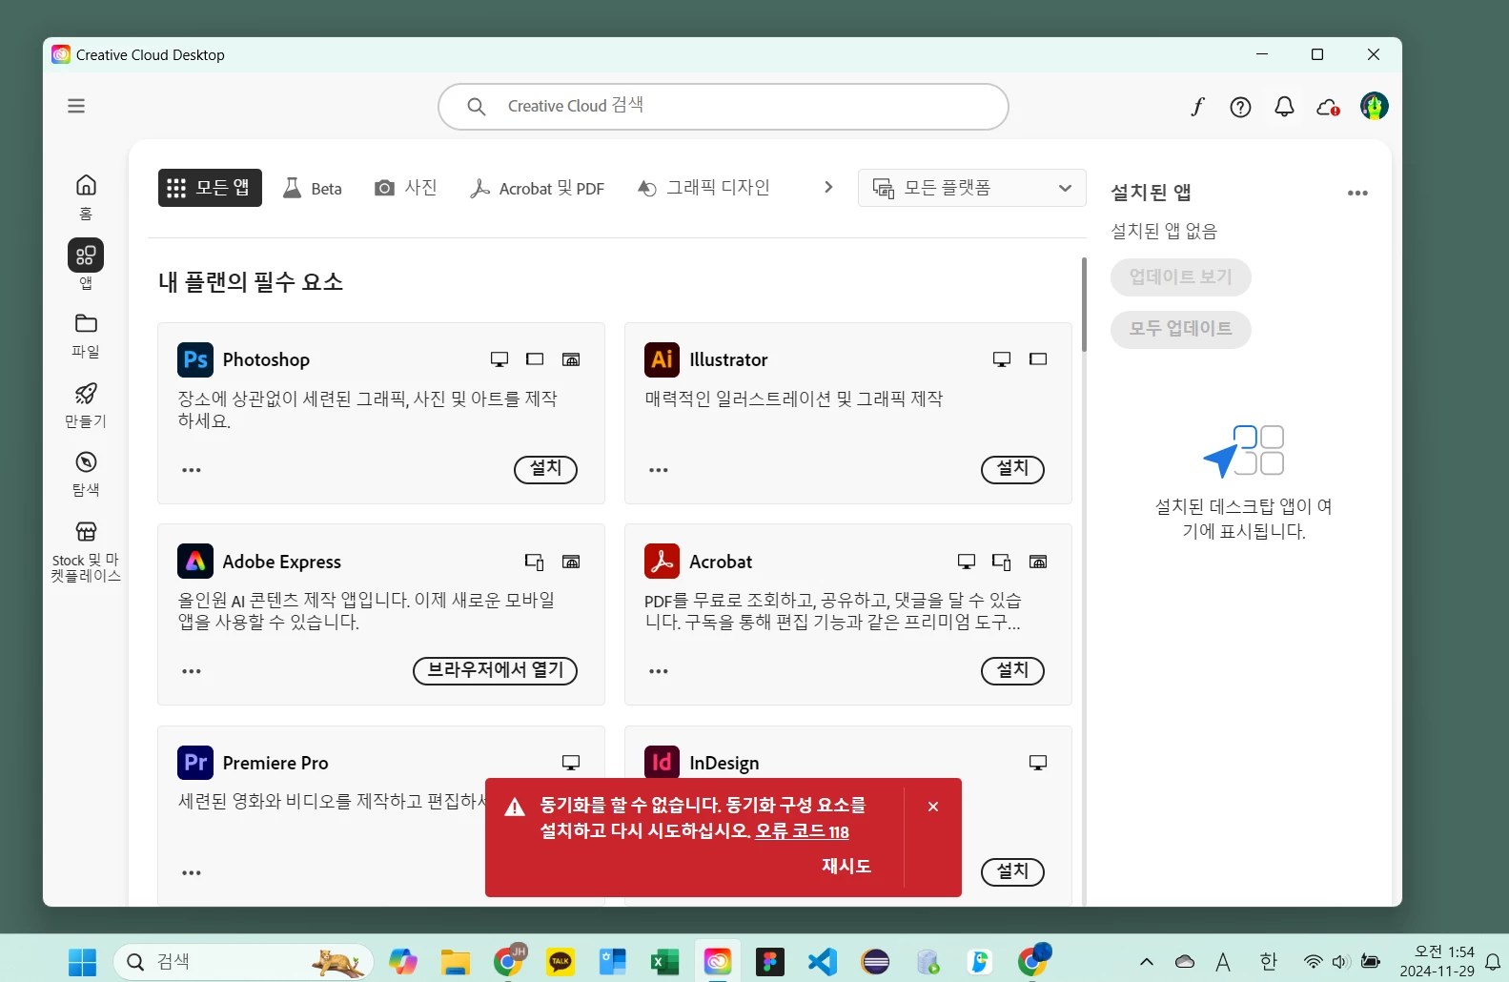Image resolution: width=1509 pixels, height=982 pixels.
Task: Click the Photoshop app icon
Action: pos(195,359)
